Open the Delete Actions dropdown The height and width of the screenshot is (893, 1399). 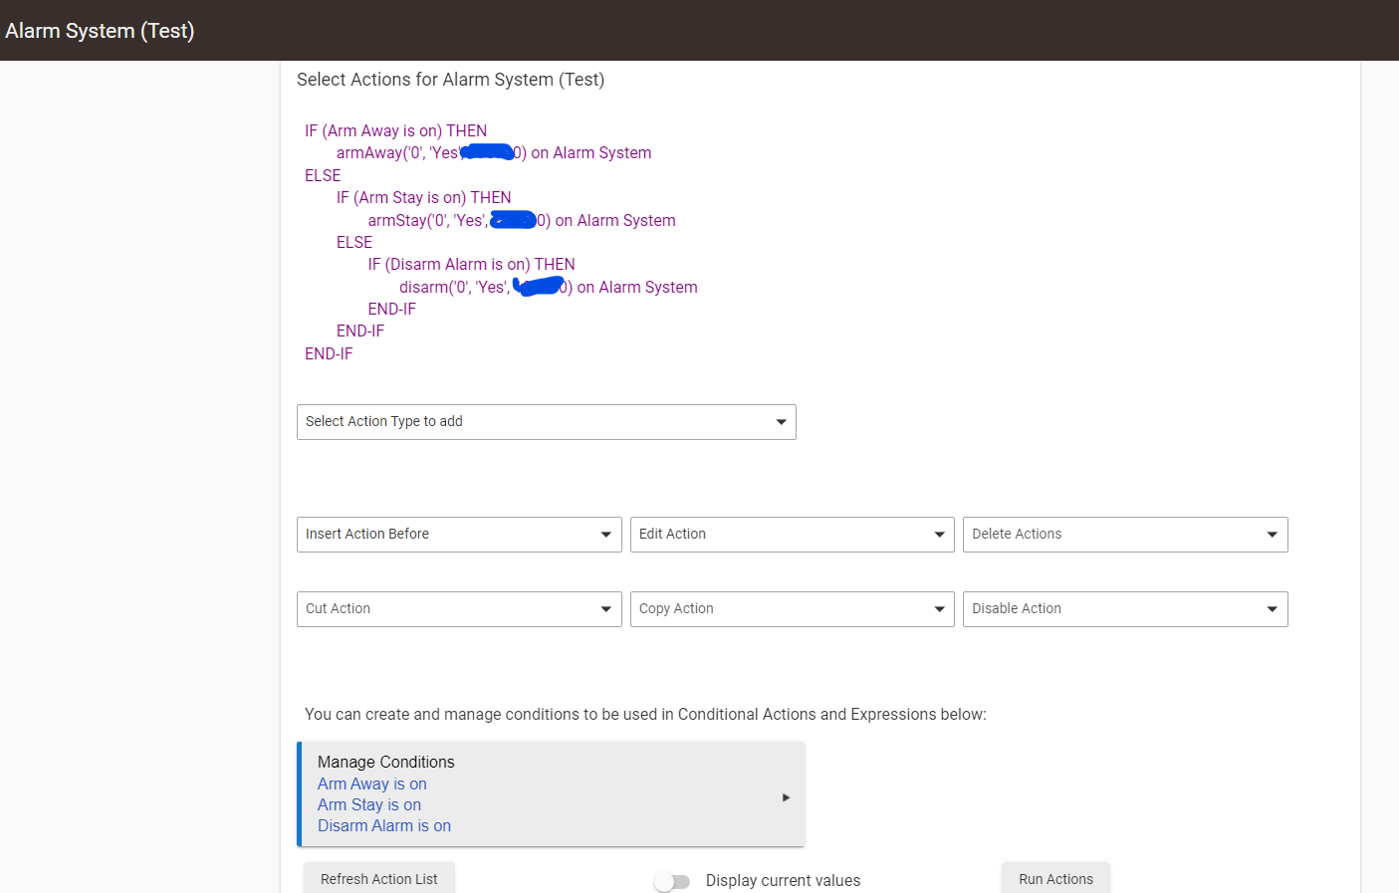pyautogui.click(x=1125, y=535)
